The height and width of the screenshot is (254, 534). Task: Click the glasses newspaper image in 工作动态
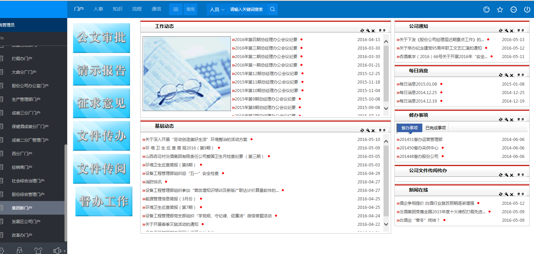[x=187, y=74]
